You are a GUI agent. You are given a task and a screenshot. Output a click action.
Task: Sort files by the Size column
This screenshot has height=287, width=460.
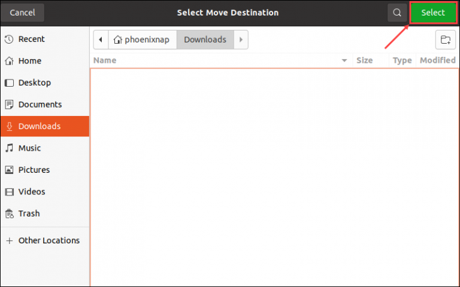(364, 60)
